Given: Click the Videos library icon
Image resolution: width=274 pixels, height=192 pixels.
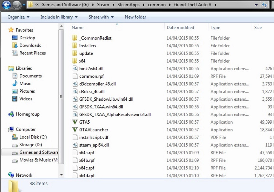Looking at the screenshot, I should [x=15, y=99].
